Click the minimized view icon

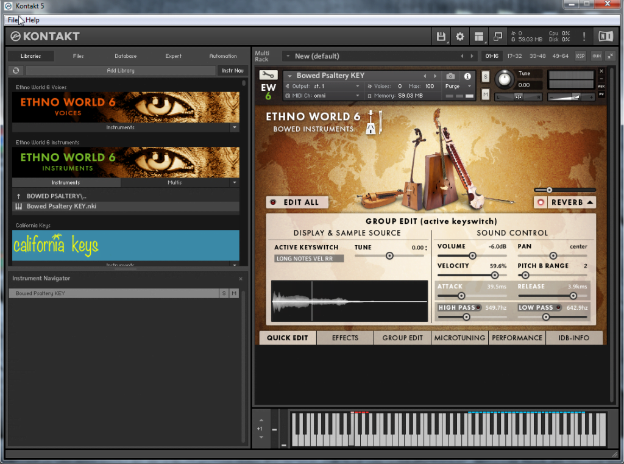(498, 37)
